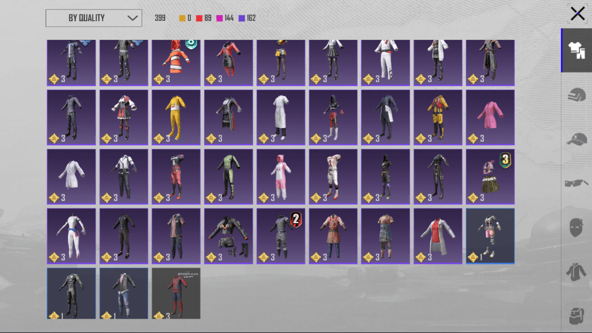Close the inventory screen with X

pos(578,14)
